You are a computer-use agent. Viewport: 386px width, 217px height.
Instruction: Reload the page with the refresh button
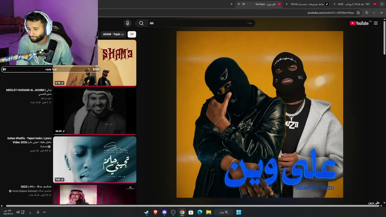tap(367, 13)
